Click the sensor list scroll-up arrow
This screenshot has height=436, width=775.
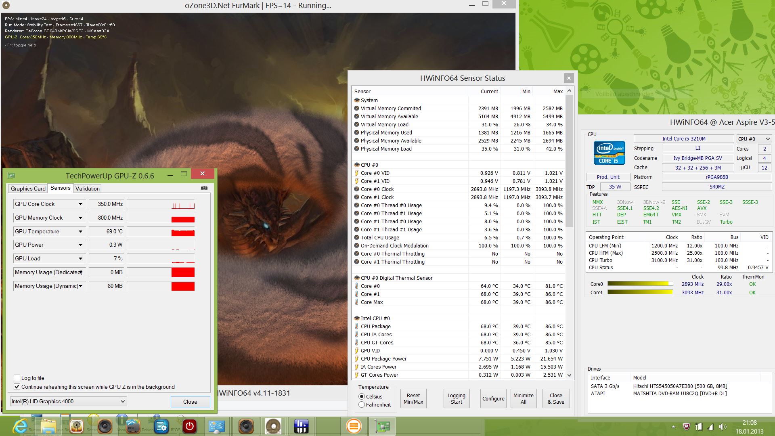[569, 91]
